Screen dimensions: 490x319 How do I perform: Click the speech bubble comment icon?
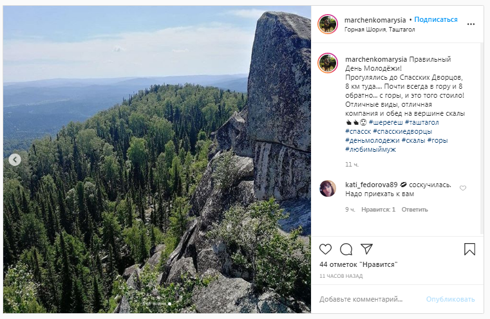pos(346,249)
